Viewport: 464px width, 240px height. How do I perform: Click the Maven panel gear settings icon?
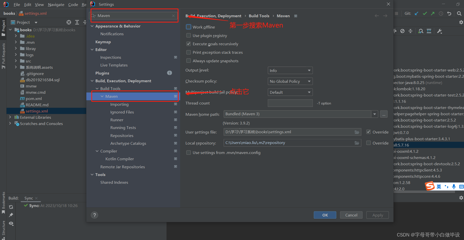[x=461, y=22]
